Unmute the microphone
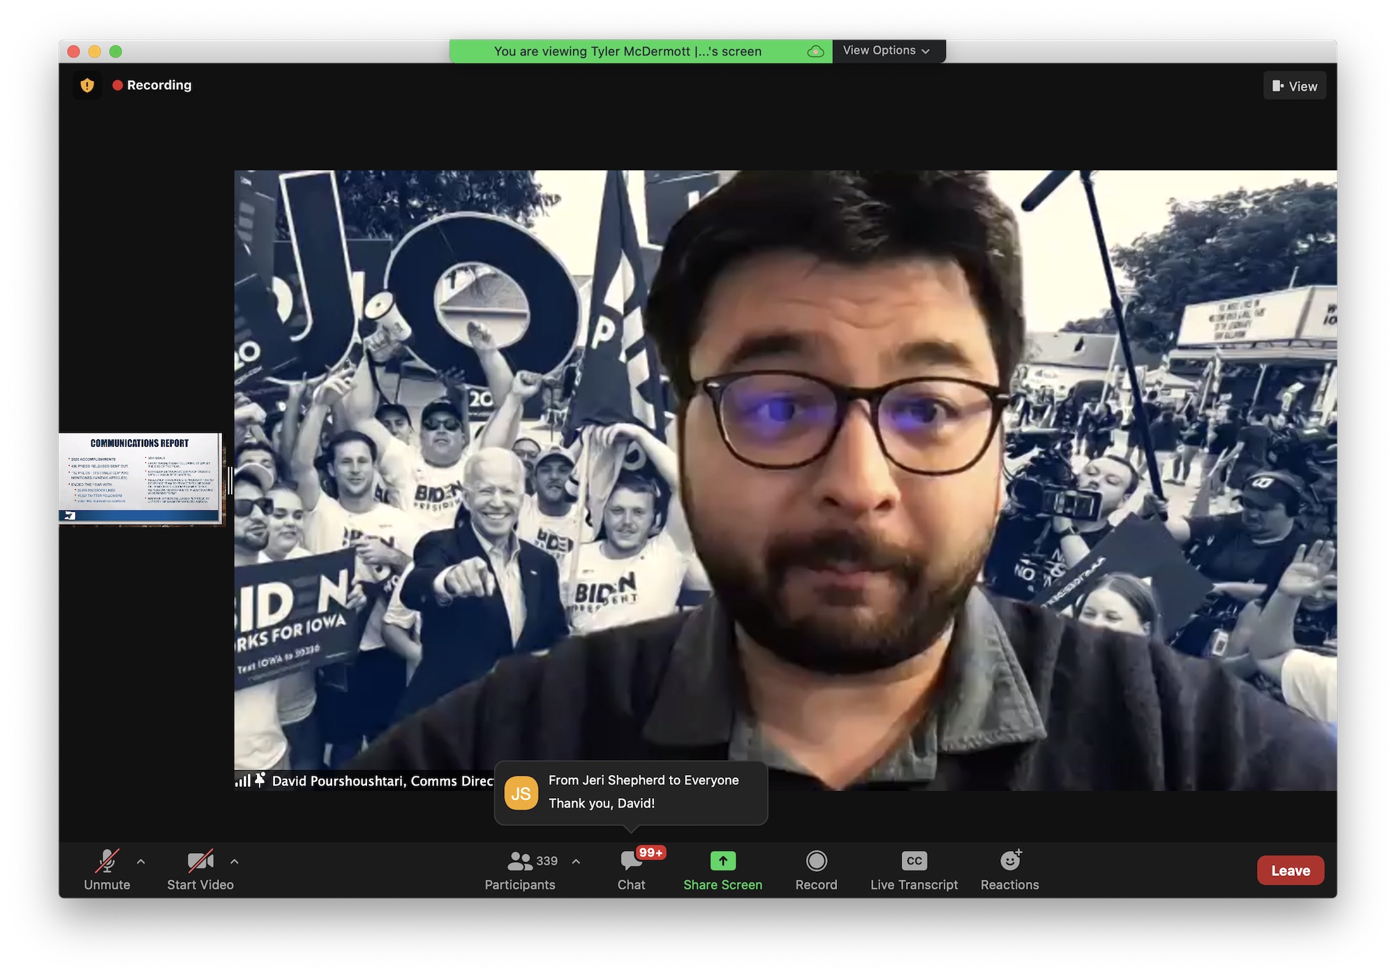This screenshot has height=976, width=1396. click(x=107, y=870)
